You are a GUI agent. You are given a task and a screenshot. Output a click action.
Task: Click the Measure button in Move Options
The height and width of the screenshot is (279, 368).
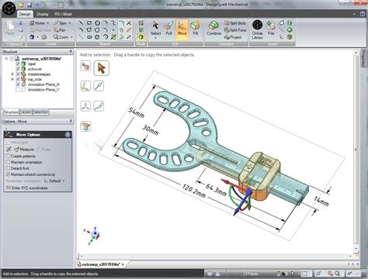pos(24,150)
